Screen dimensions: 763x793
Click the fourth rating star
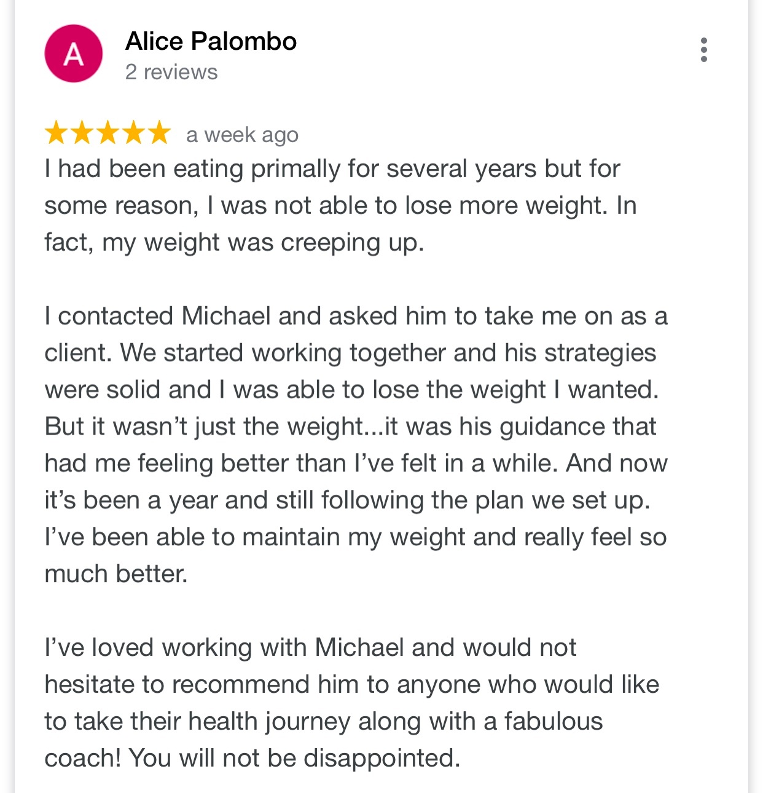click(133, 133)
